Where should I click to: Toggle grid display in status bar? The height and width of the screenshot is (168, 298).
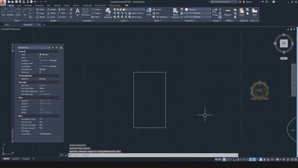coord(224,160)
